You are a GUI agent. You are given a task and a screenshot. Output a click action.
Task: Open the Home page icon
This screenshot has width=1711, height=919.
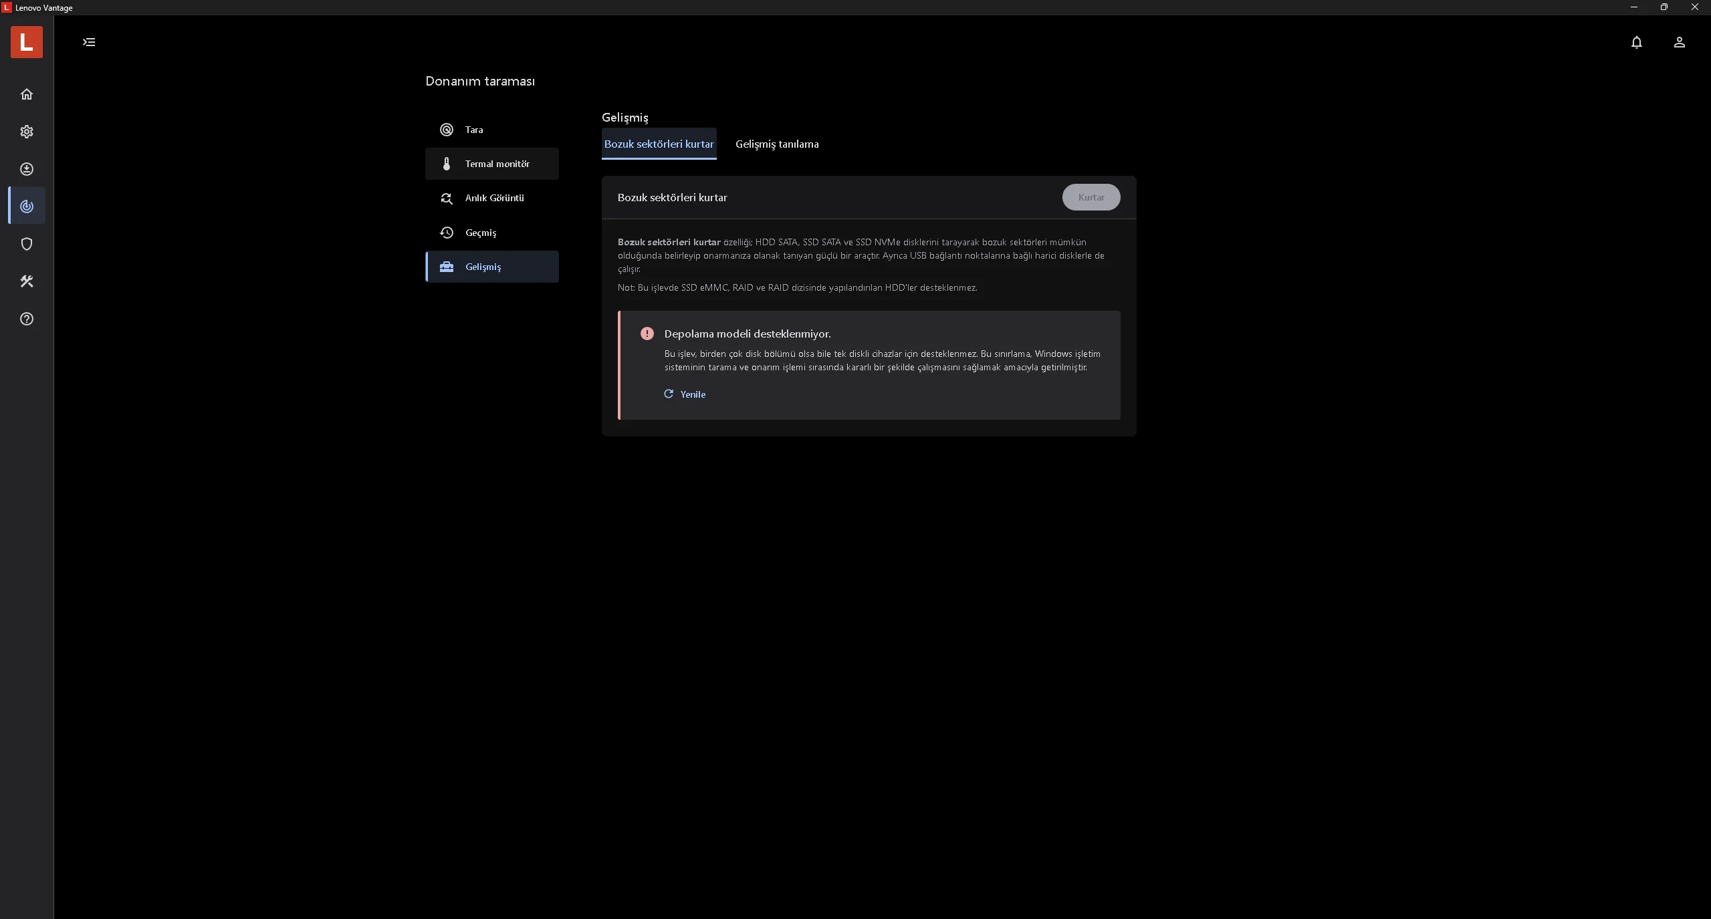pyautogui.click(x=27, y=94)
